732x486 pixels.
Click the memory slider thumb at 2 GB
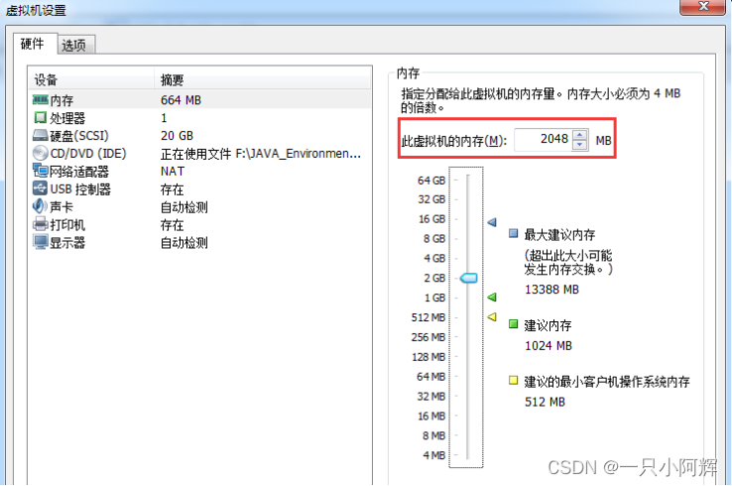[469, 278]
